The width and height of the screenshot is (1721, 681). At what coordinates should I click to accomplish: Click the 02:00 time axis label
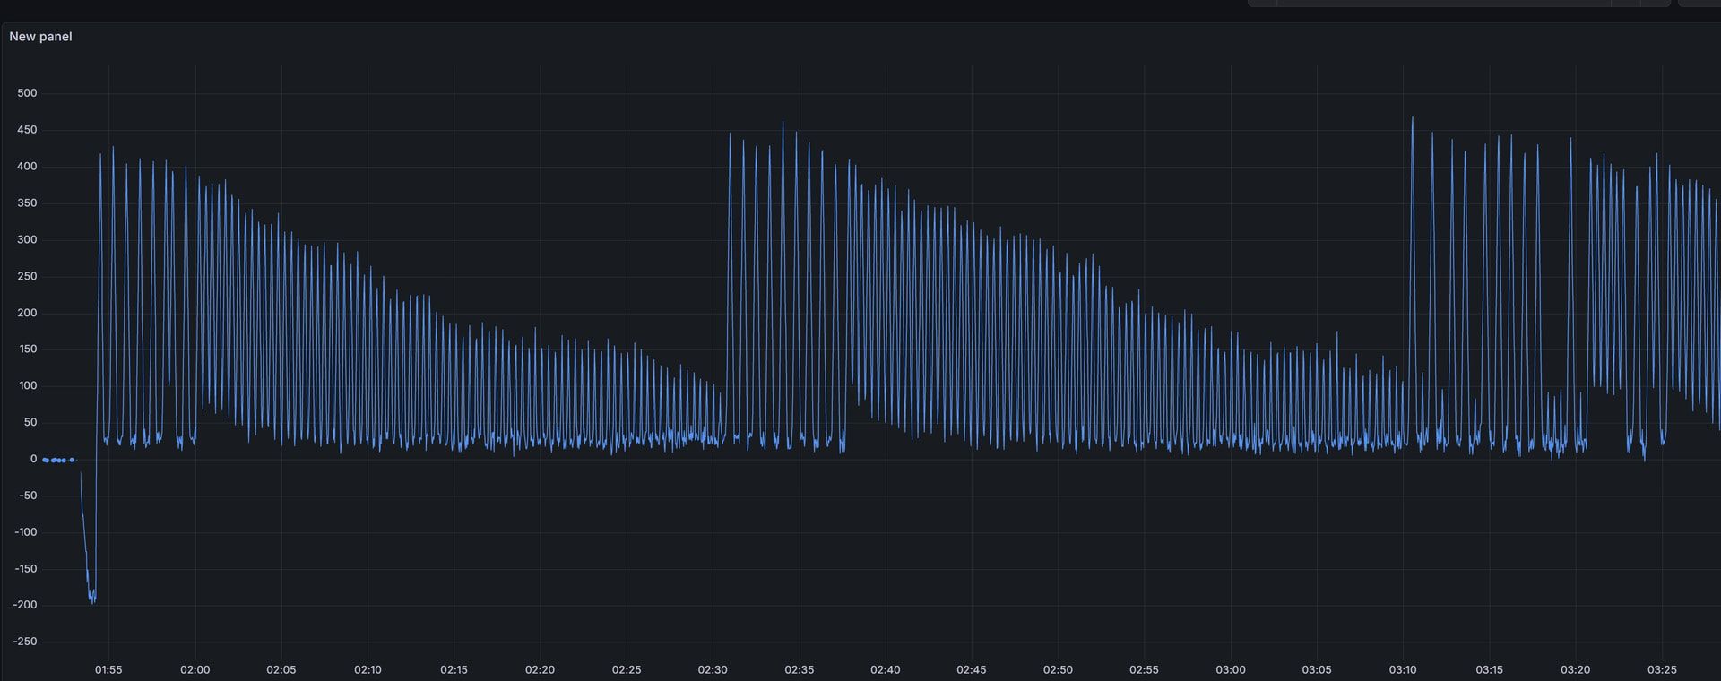click(195, 670)
